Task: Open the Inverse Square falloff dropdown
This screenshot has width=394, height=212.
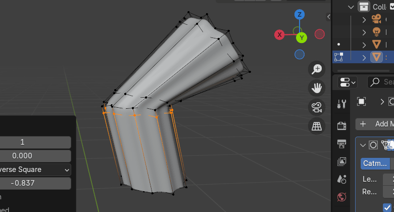Action: coord(35,169)
